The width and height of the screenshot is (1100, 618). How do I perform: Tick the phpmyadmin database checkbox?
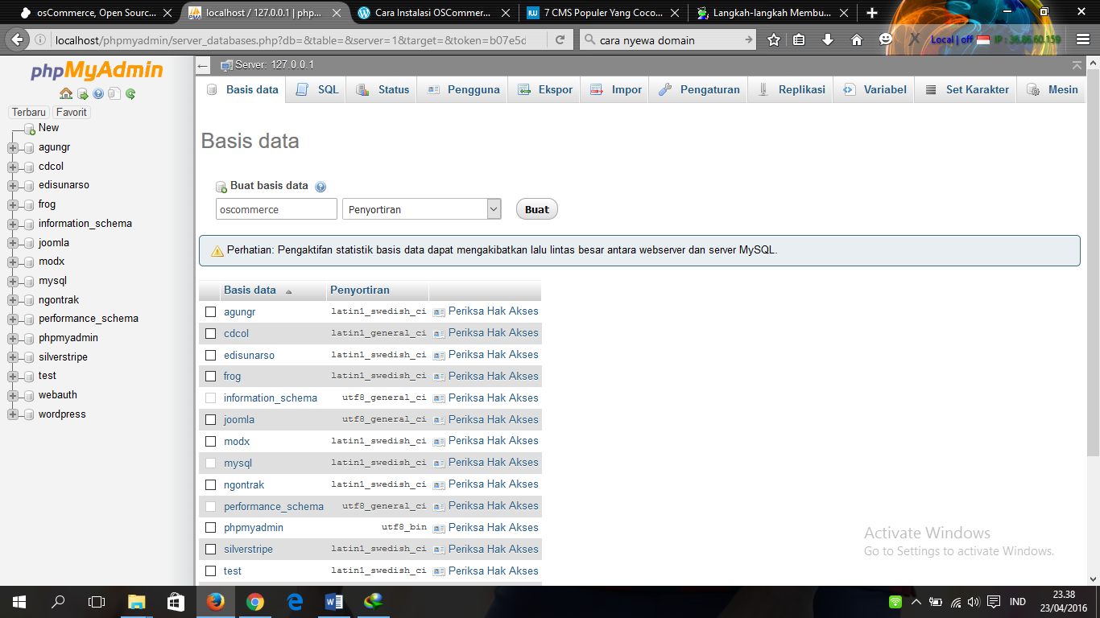click(211, 528)
